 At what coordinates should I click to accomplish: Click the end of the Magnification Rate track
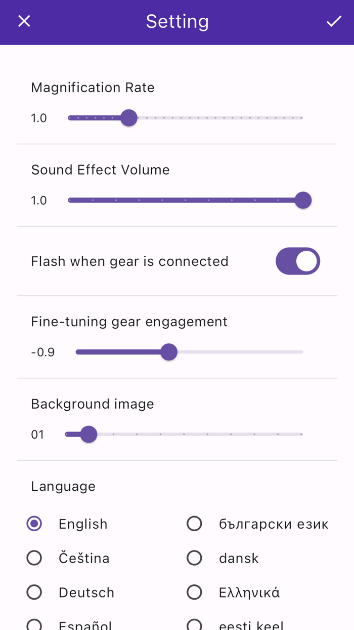301,117
